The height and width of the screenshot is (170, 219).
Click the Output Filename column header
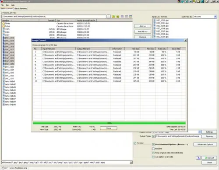pyautogui.click(x=93, y=49)
